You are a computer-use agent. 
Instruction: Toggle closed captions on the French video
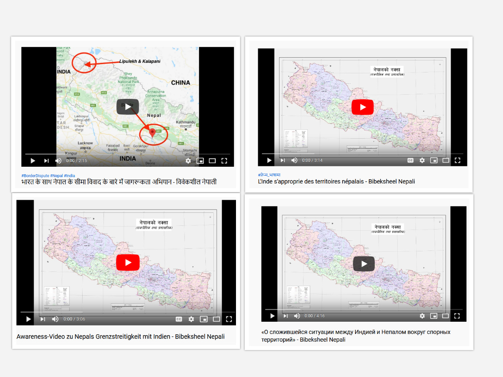[x=410, y=160]
